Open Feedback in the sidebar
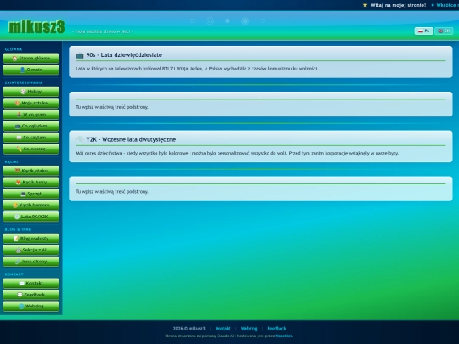The image size is (459, 344). click(31, 295)
